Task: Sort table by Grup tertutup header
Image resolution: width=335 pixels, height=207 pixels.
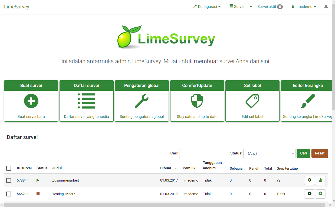Action: point(287,169)
